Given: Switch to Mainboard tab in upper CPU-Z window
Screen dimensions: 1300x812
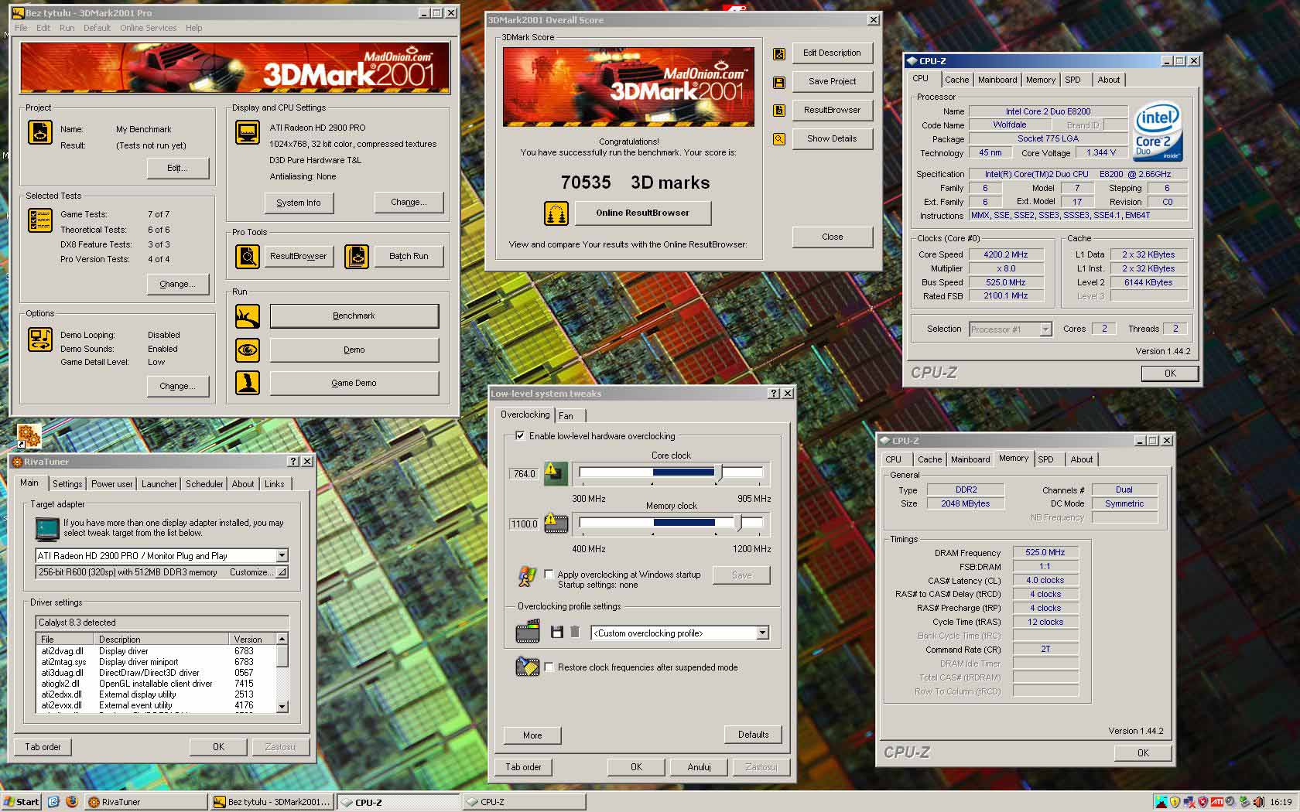Looking at the screenshot, I should pyautogui.click(x=997, y=80).
